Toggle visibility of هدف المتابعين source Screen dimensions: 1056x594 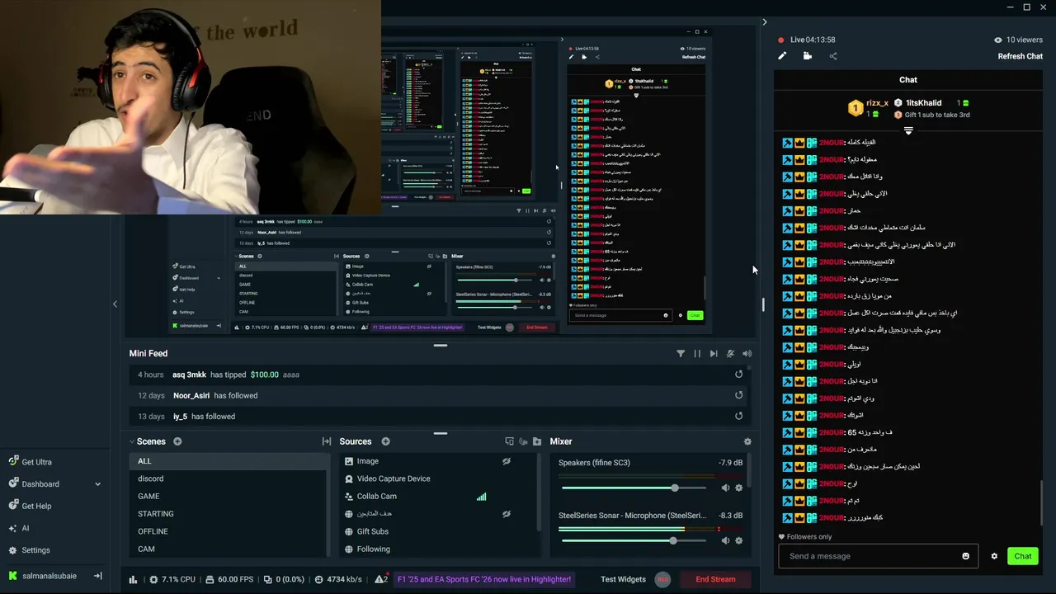point(506,514)
